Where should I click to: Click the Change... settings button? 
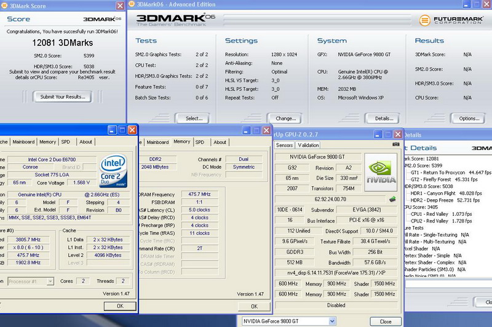(285, 119)
